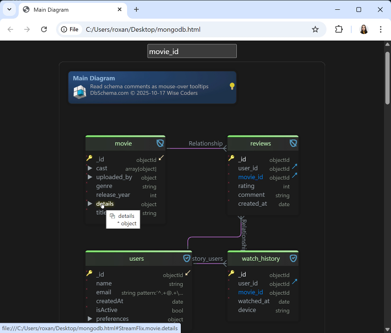Click the DbSchema cube logo
This screenshot has width=391, height=333.
pyautogui.click(x=80, y=91)
